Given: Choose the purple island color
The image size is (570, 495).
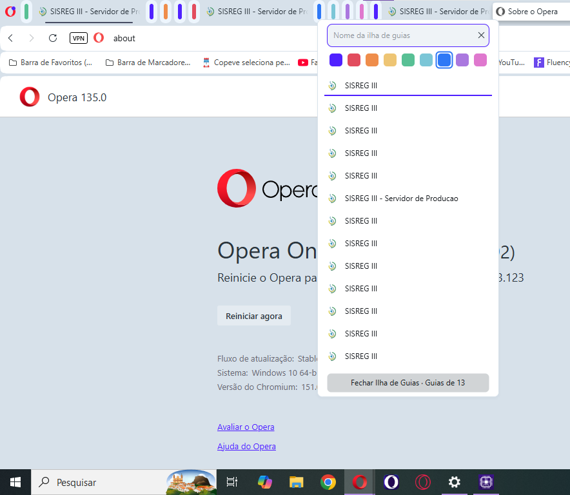Looking at the screenshot, I should click(462, 60).
